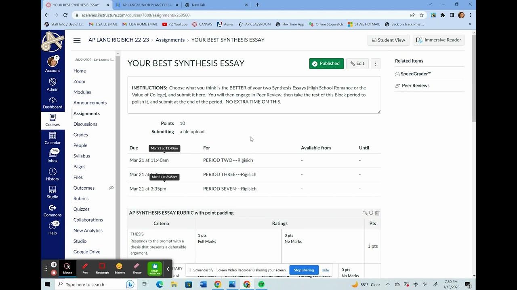This screenshot has height=290, width=517.
Task: Toggle Outcomes visibility eye icon
Action: point(111,188)
